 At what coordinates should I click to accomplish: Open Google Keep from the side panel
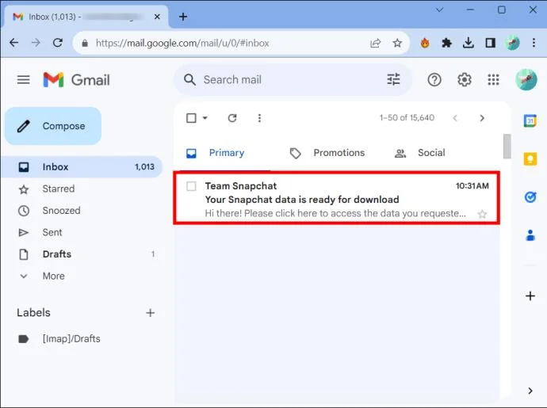point(530,159)
